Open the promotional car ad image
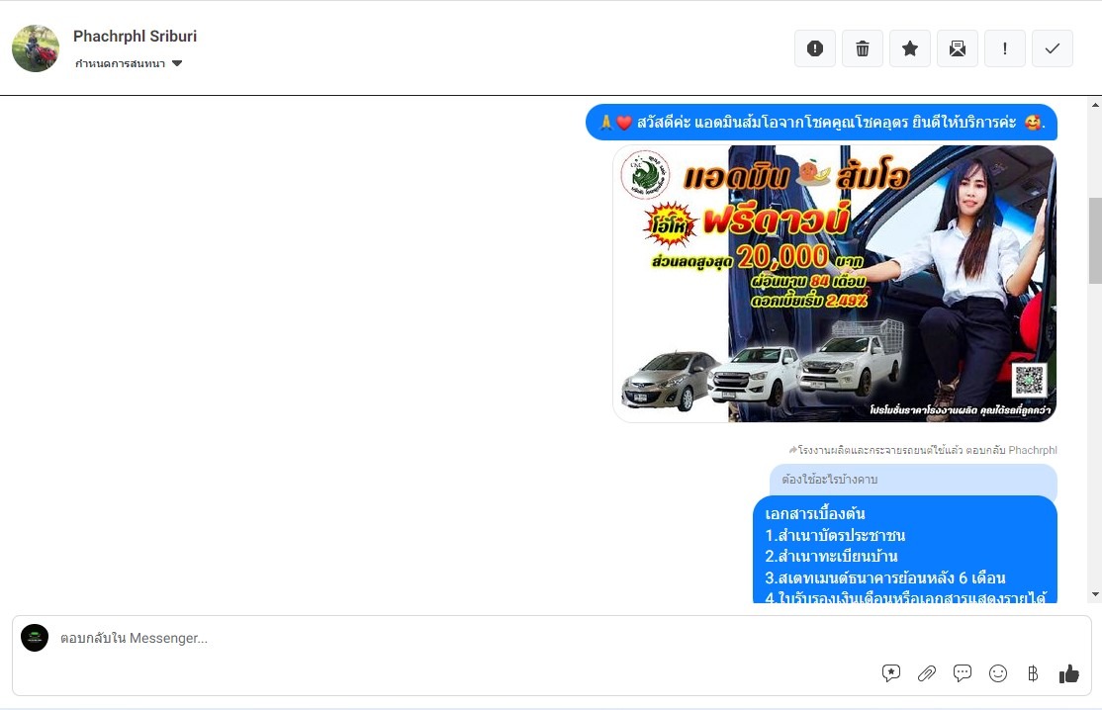This screenshot has width=1102, height=710. (x=834, y=284)
